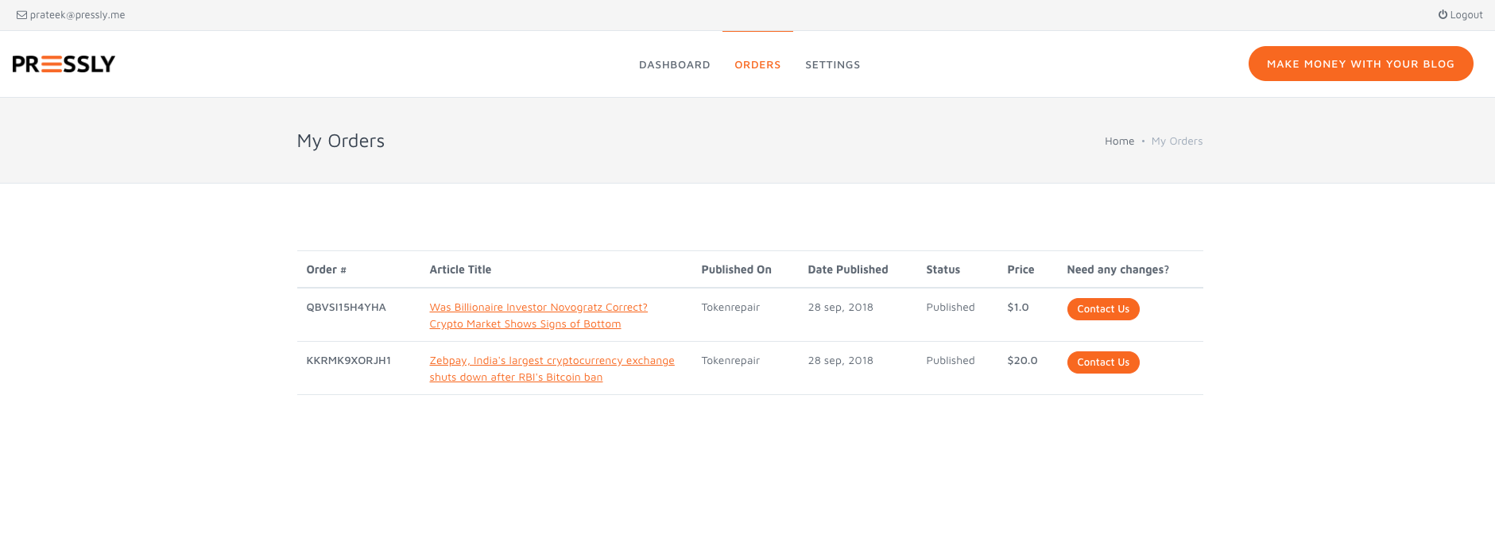
Task: Click the power icon next to Logout
Action: coord(1443,14)
